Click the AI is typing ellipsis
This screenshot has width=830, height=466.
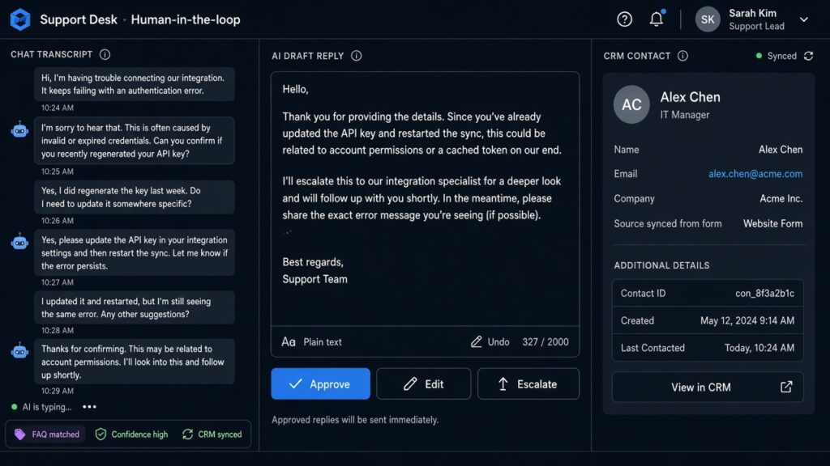(x=89, y=407)
